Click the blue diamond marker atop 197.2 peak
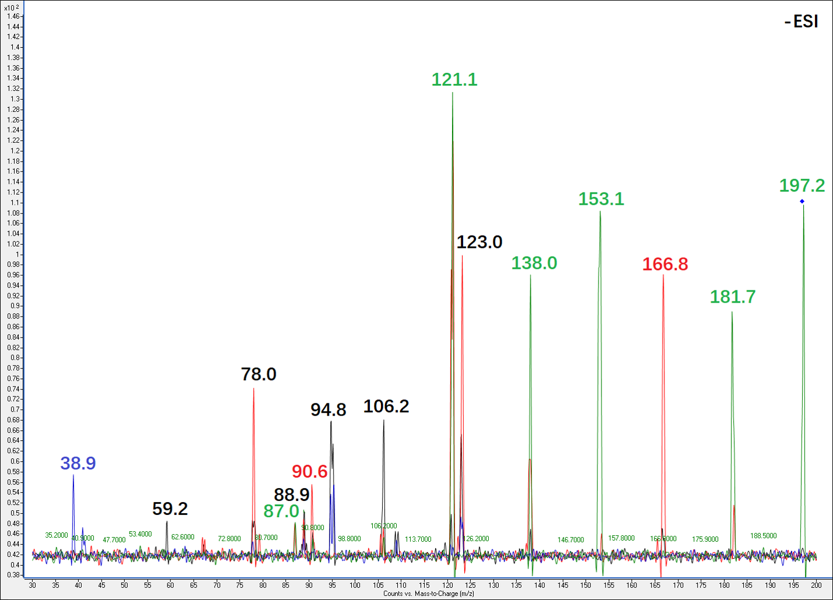This screenshot has height=600, width=833. (x=802, y=201)
